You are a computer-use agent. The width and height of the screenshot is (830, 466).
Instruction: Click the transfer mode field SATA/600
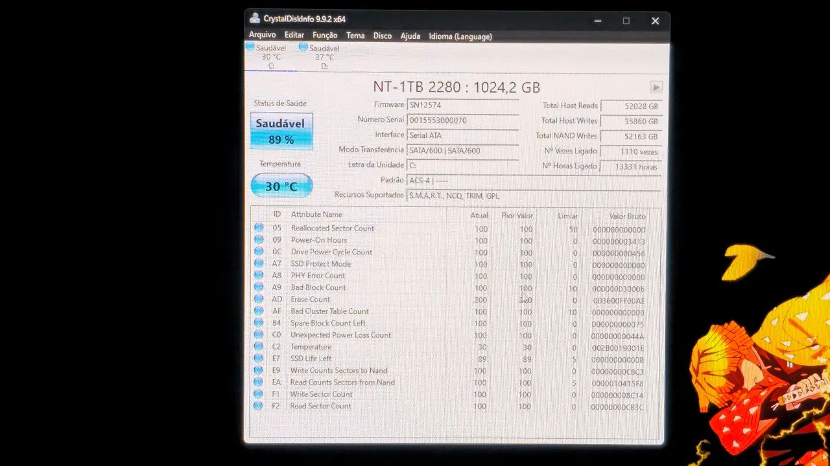pos(462,151)
